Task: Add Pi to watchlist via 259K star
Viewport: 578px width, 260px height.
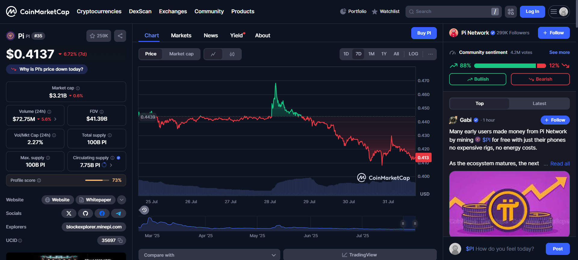Action: click(99, 36)
